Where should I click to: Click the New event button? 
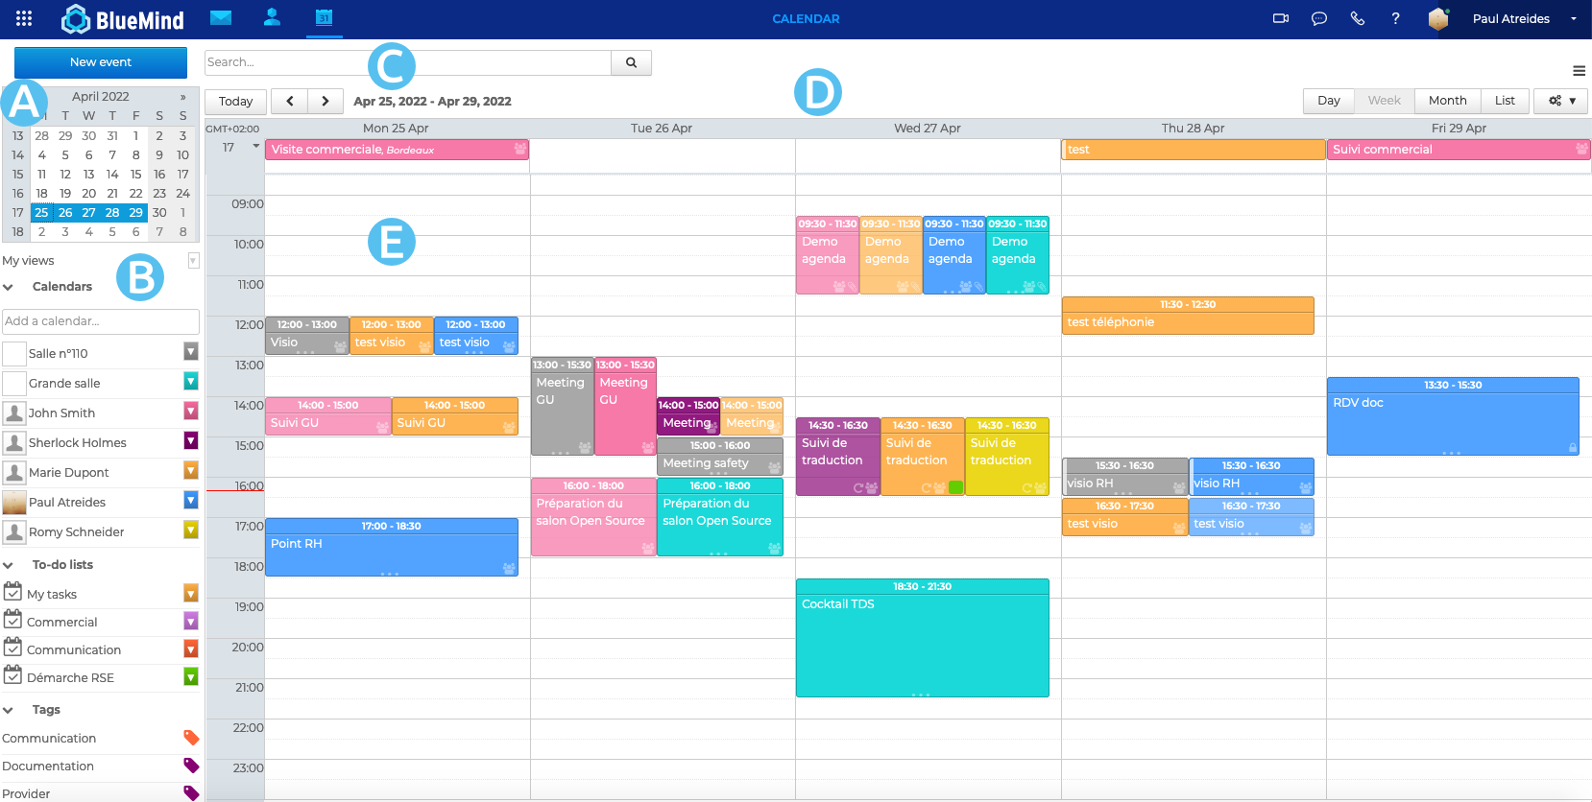pyautogui.click(x=101, y=62)
